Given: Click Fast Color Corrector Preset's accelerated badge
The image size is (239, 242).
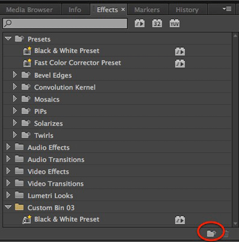Looking at the screenshot, I should click(x=180, y=64).
